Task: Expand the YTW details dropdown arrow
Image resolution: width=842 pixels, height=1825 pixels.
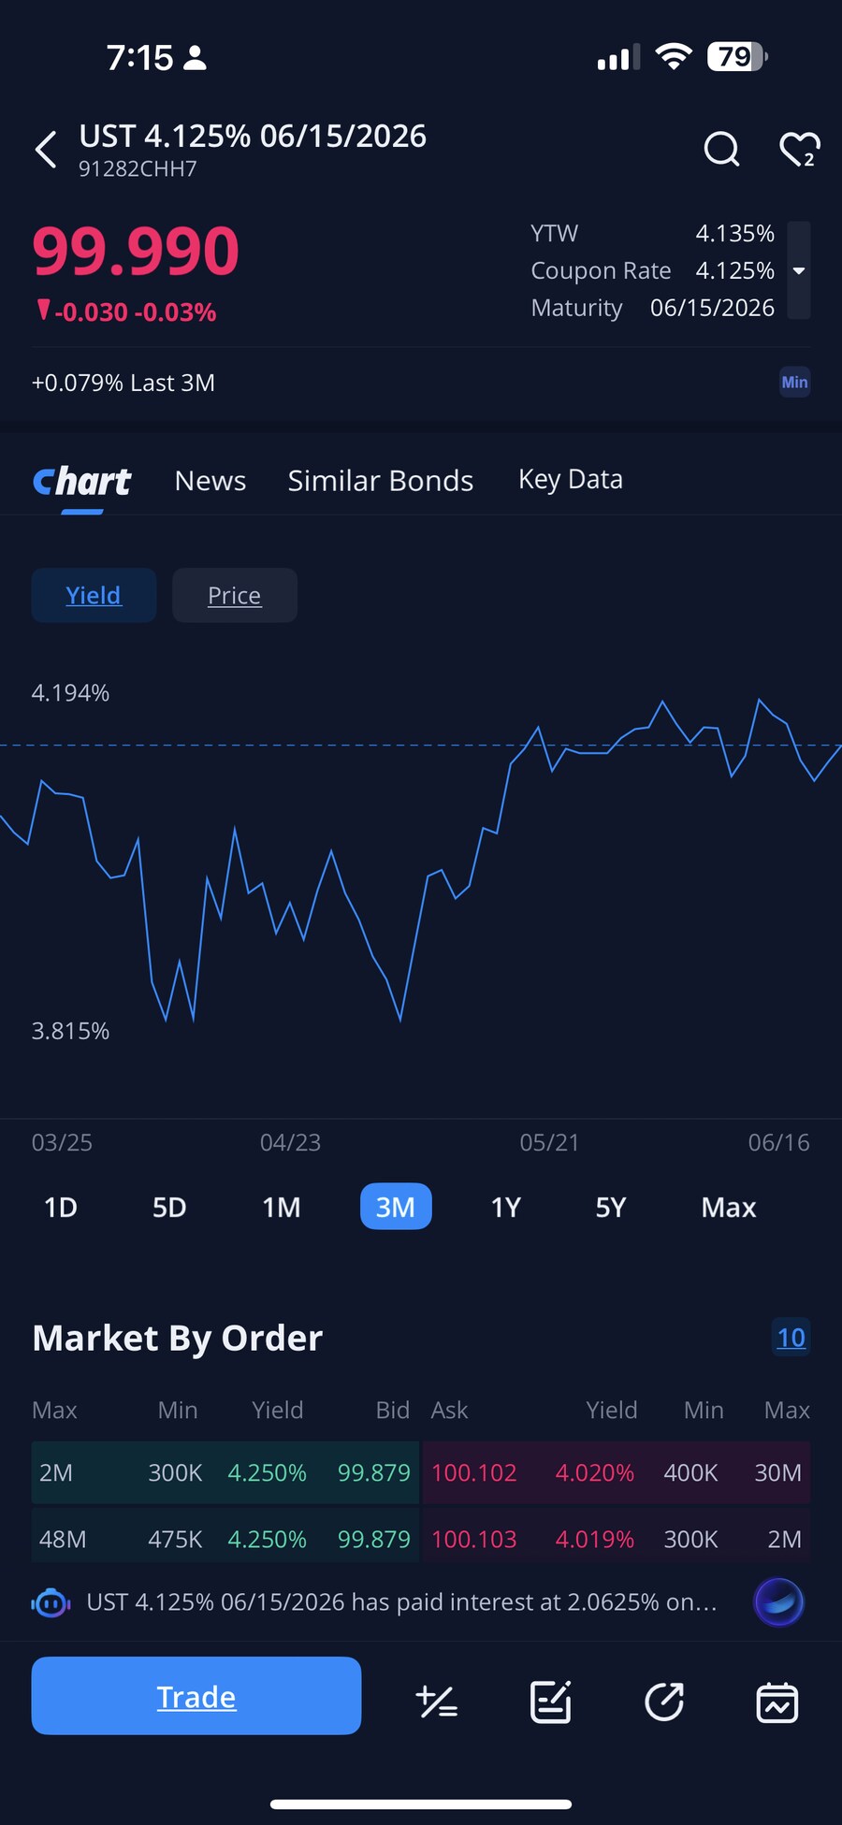Action: pyautogui.click(x=799, y=270)
